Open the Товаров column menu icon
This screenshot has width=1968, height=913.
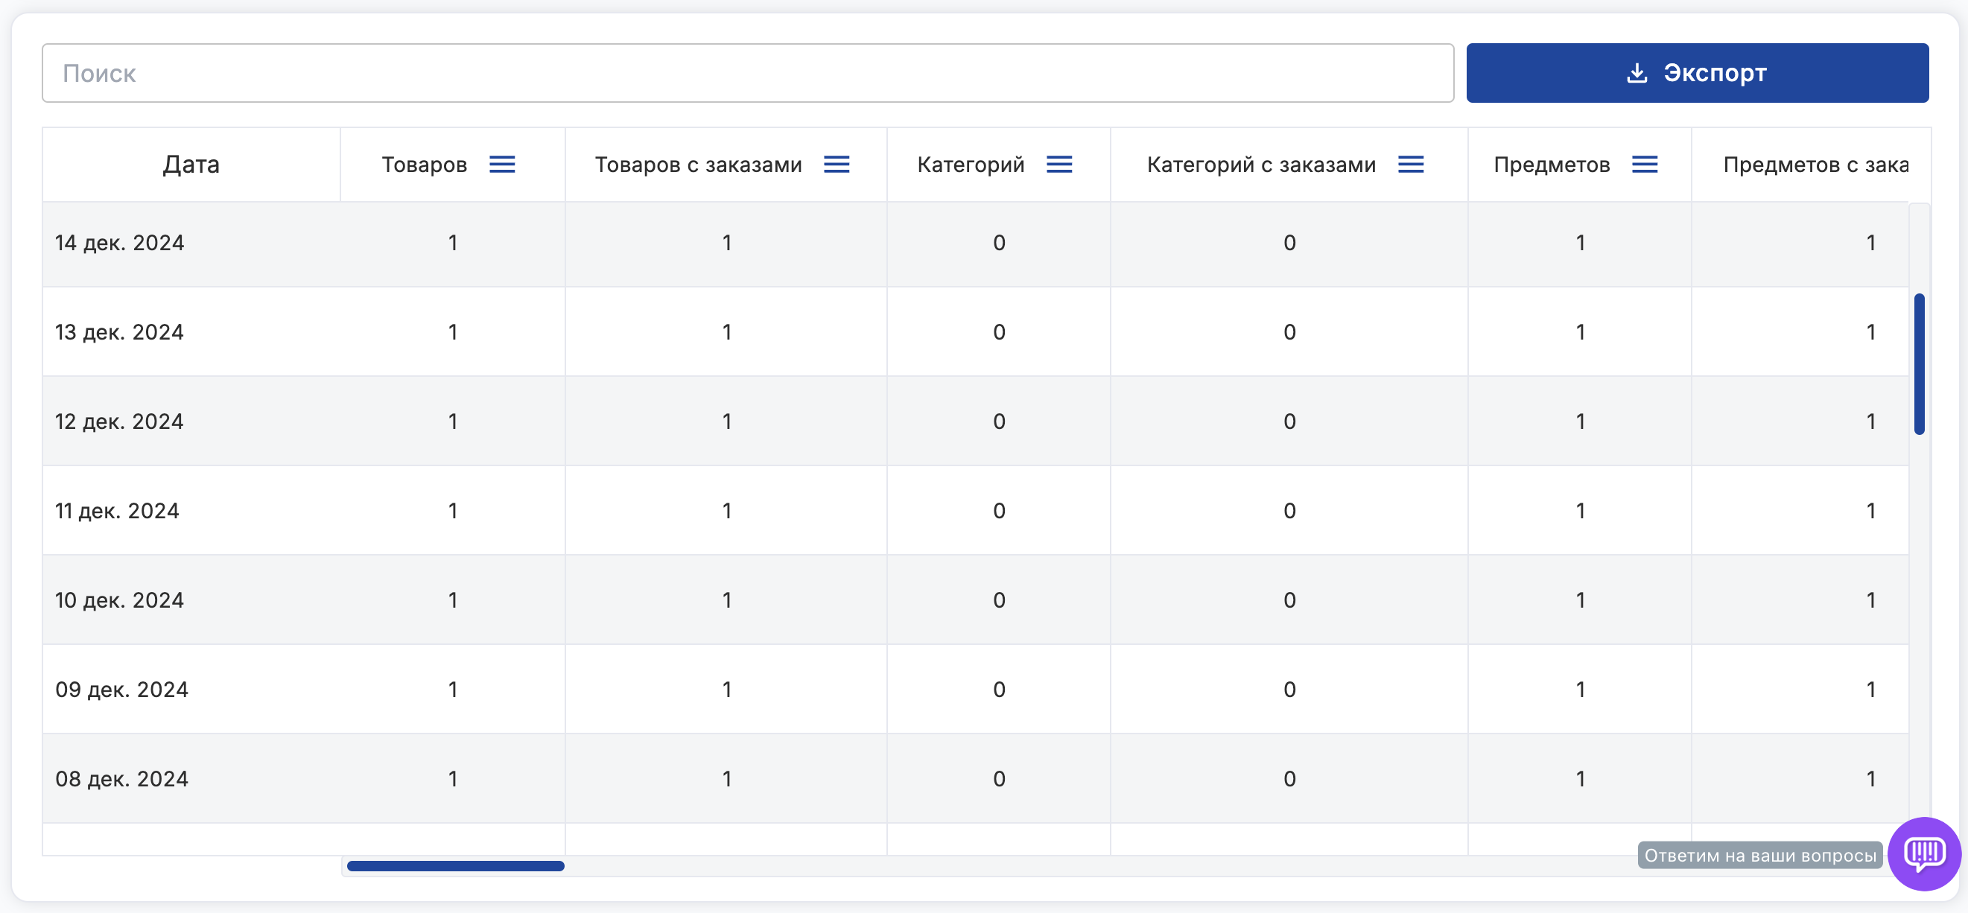coord(502,165)
